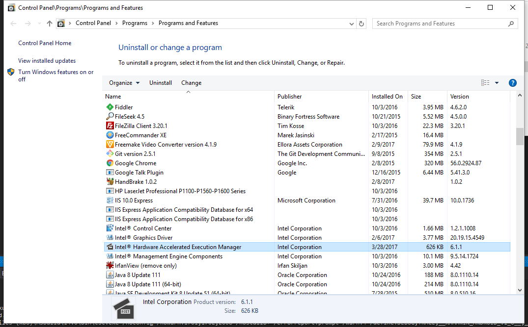Click the 10.0.1736 version cell
The image size is (528, 327).
462,201
